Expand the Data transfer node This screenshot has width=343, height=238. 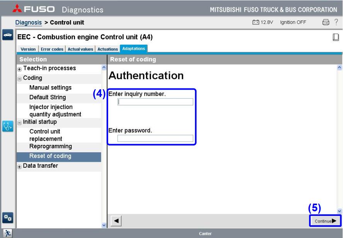click(x=19, y=167)
